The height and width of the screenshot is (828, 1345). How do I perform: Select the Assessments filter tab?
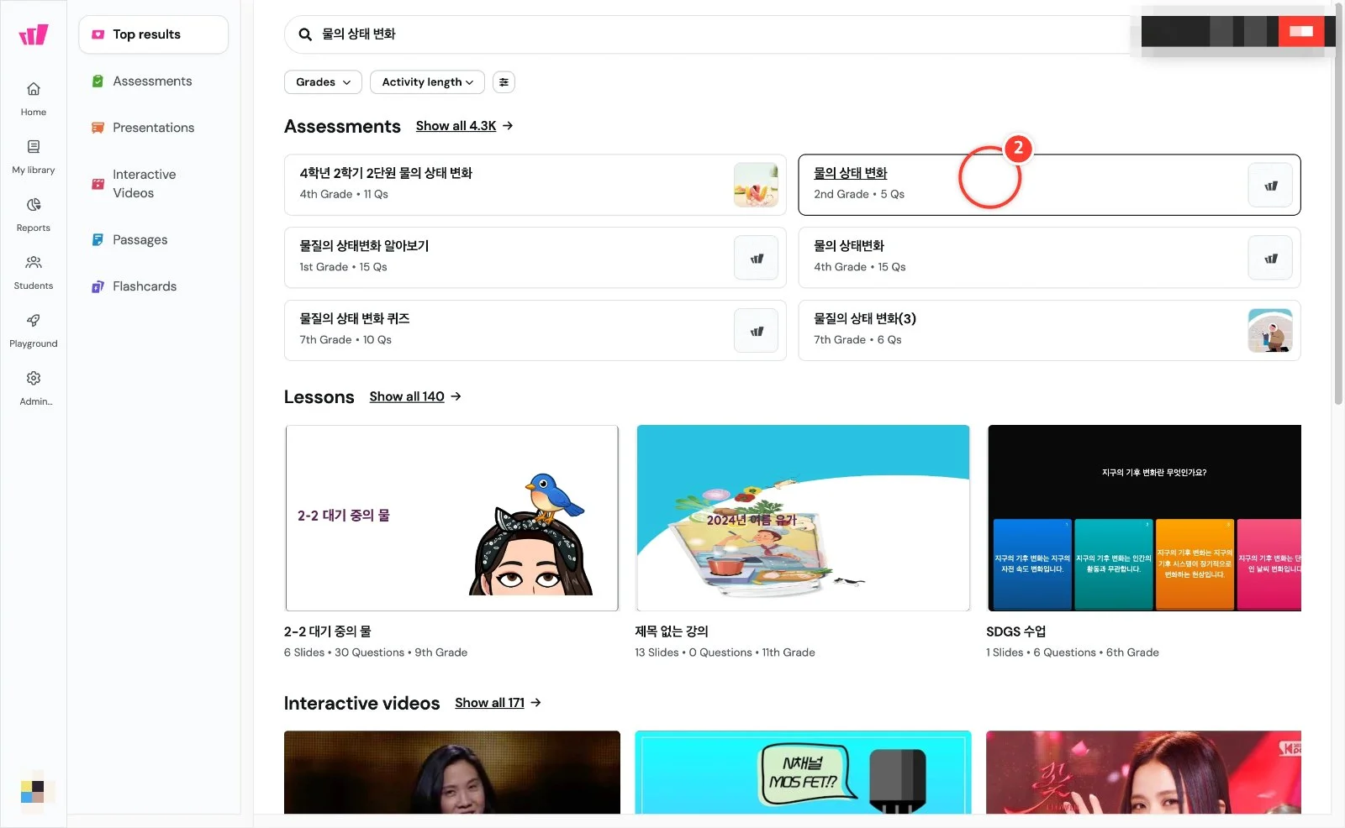[154, 81]
